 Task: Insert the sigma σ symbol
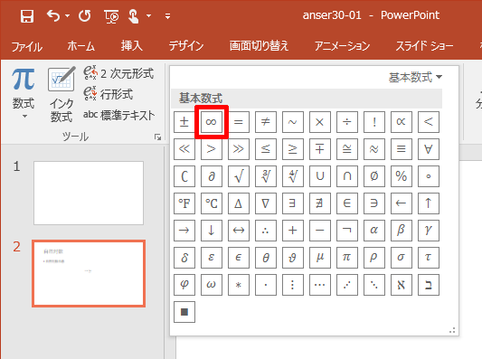pos(402,258)
